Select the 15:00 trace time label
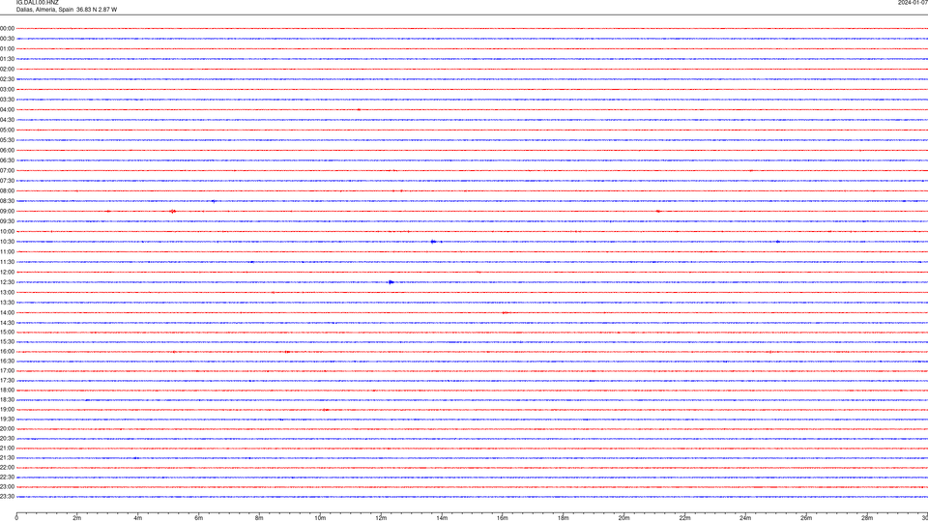928x522 pixels. tap(7, 332)
